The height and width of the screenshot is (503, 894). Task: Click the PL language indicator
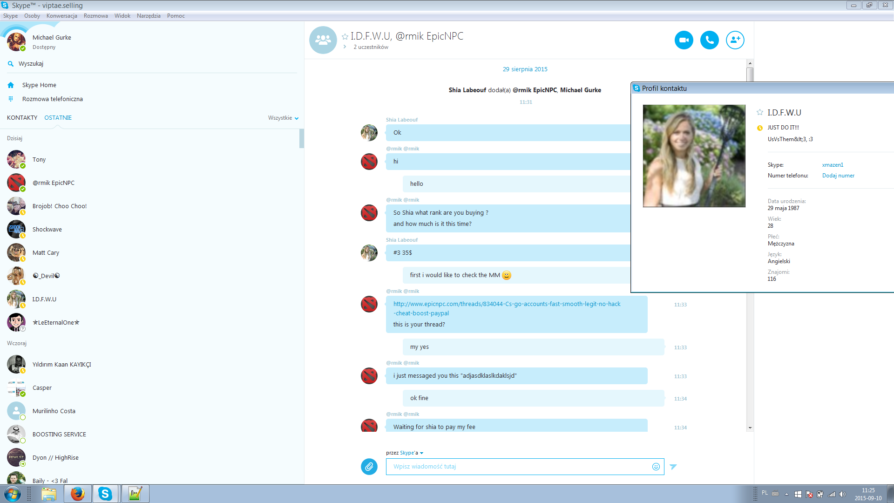(765, 493)
